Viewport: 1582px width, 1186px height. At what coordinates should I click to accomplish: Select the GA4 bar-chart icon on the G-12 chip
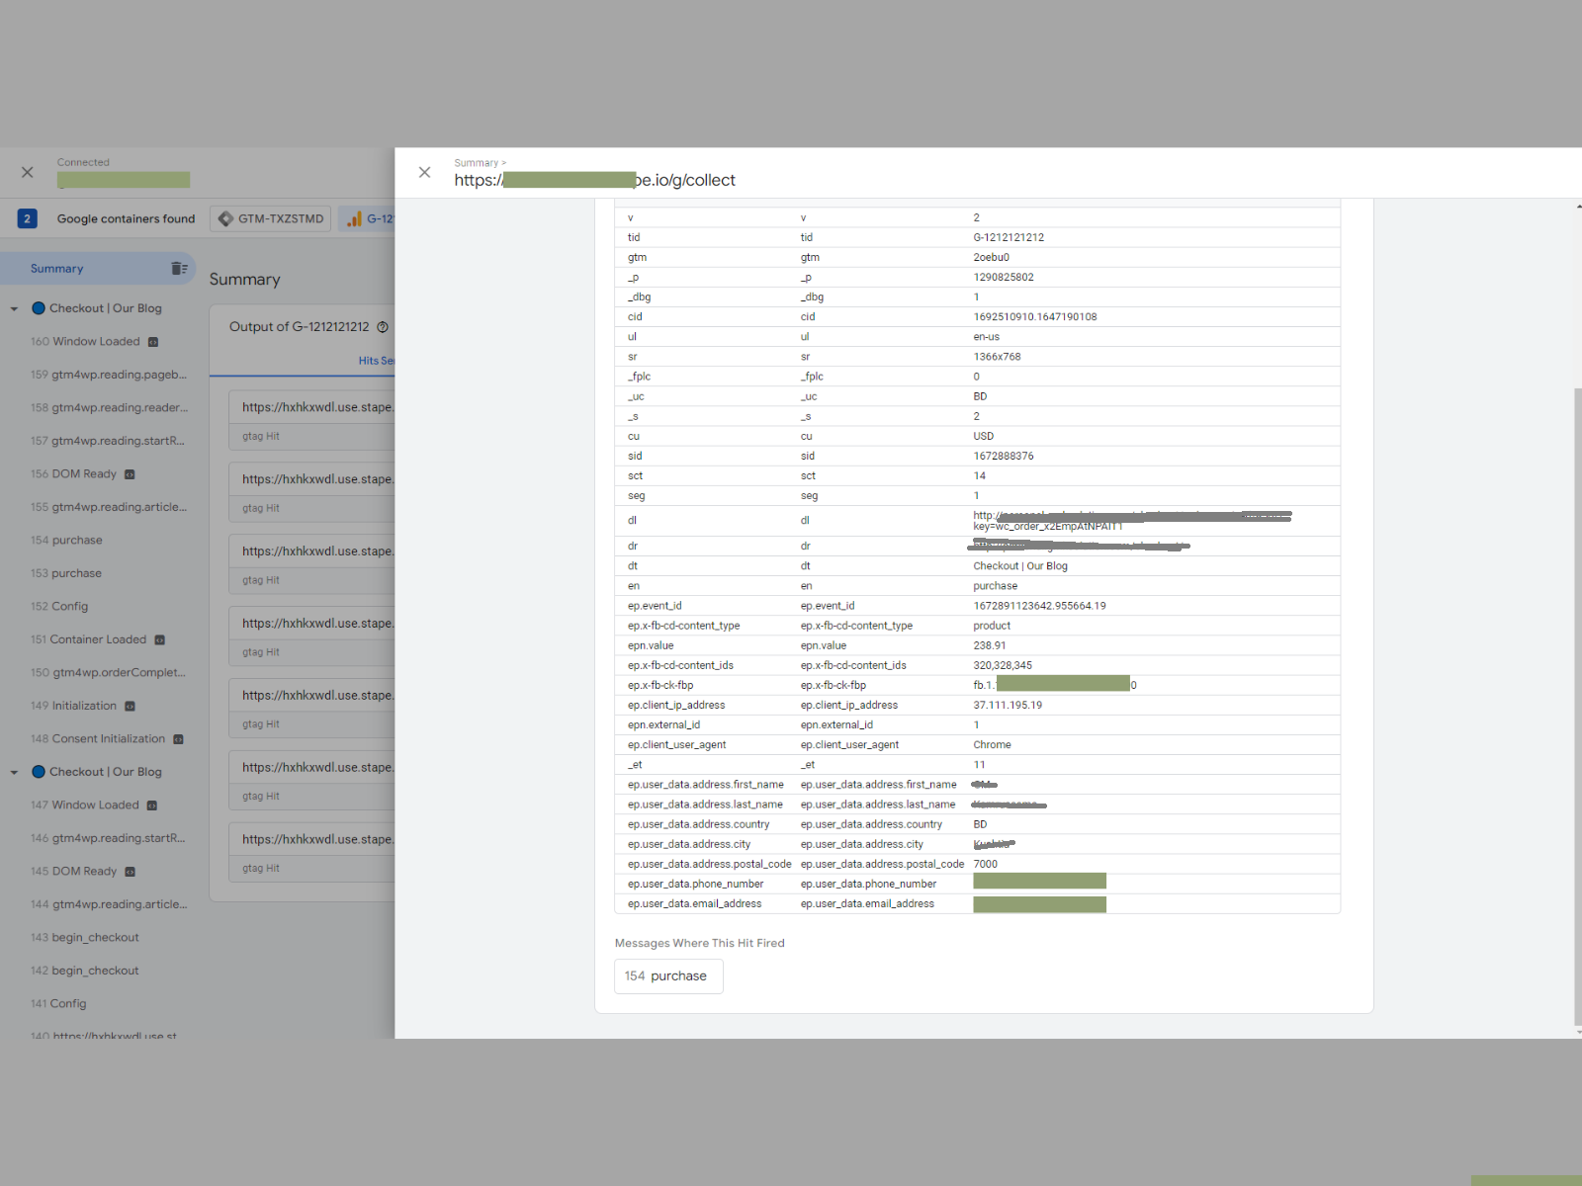tap(354, 218)
